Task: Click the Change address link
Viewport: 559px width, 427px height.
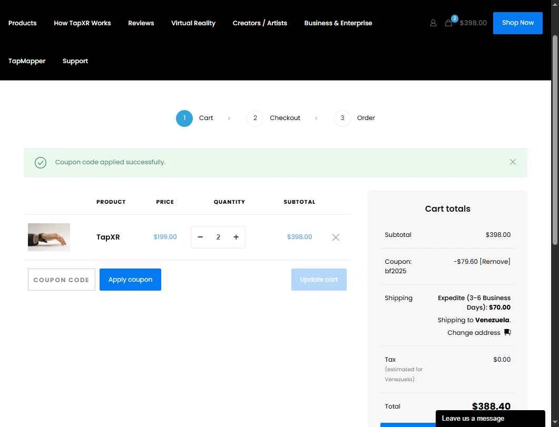Action: pyautogui.click(x=474, y=333)
